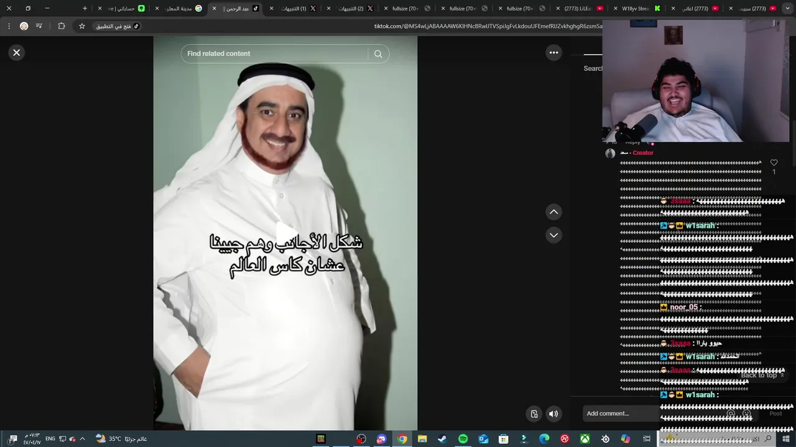
Task: Click the Back to top button
Action: (762, 375)
